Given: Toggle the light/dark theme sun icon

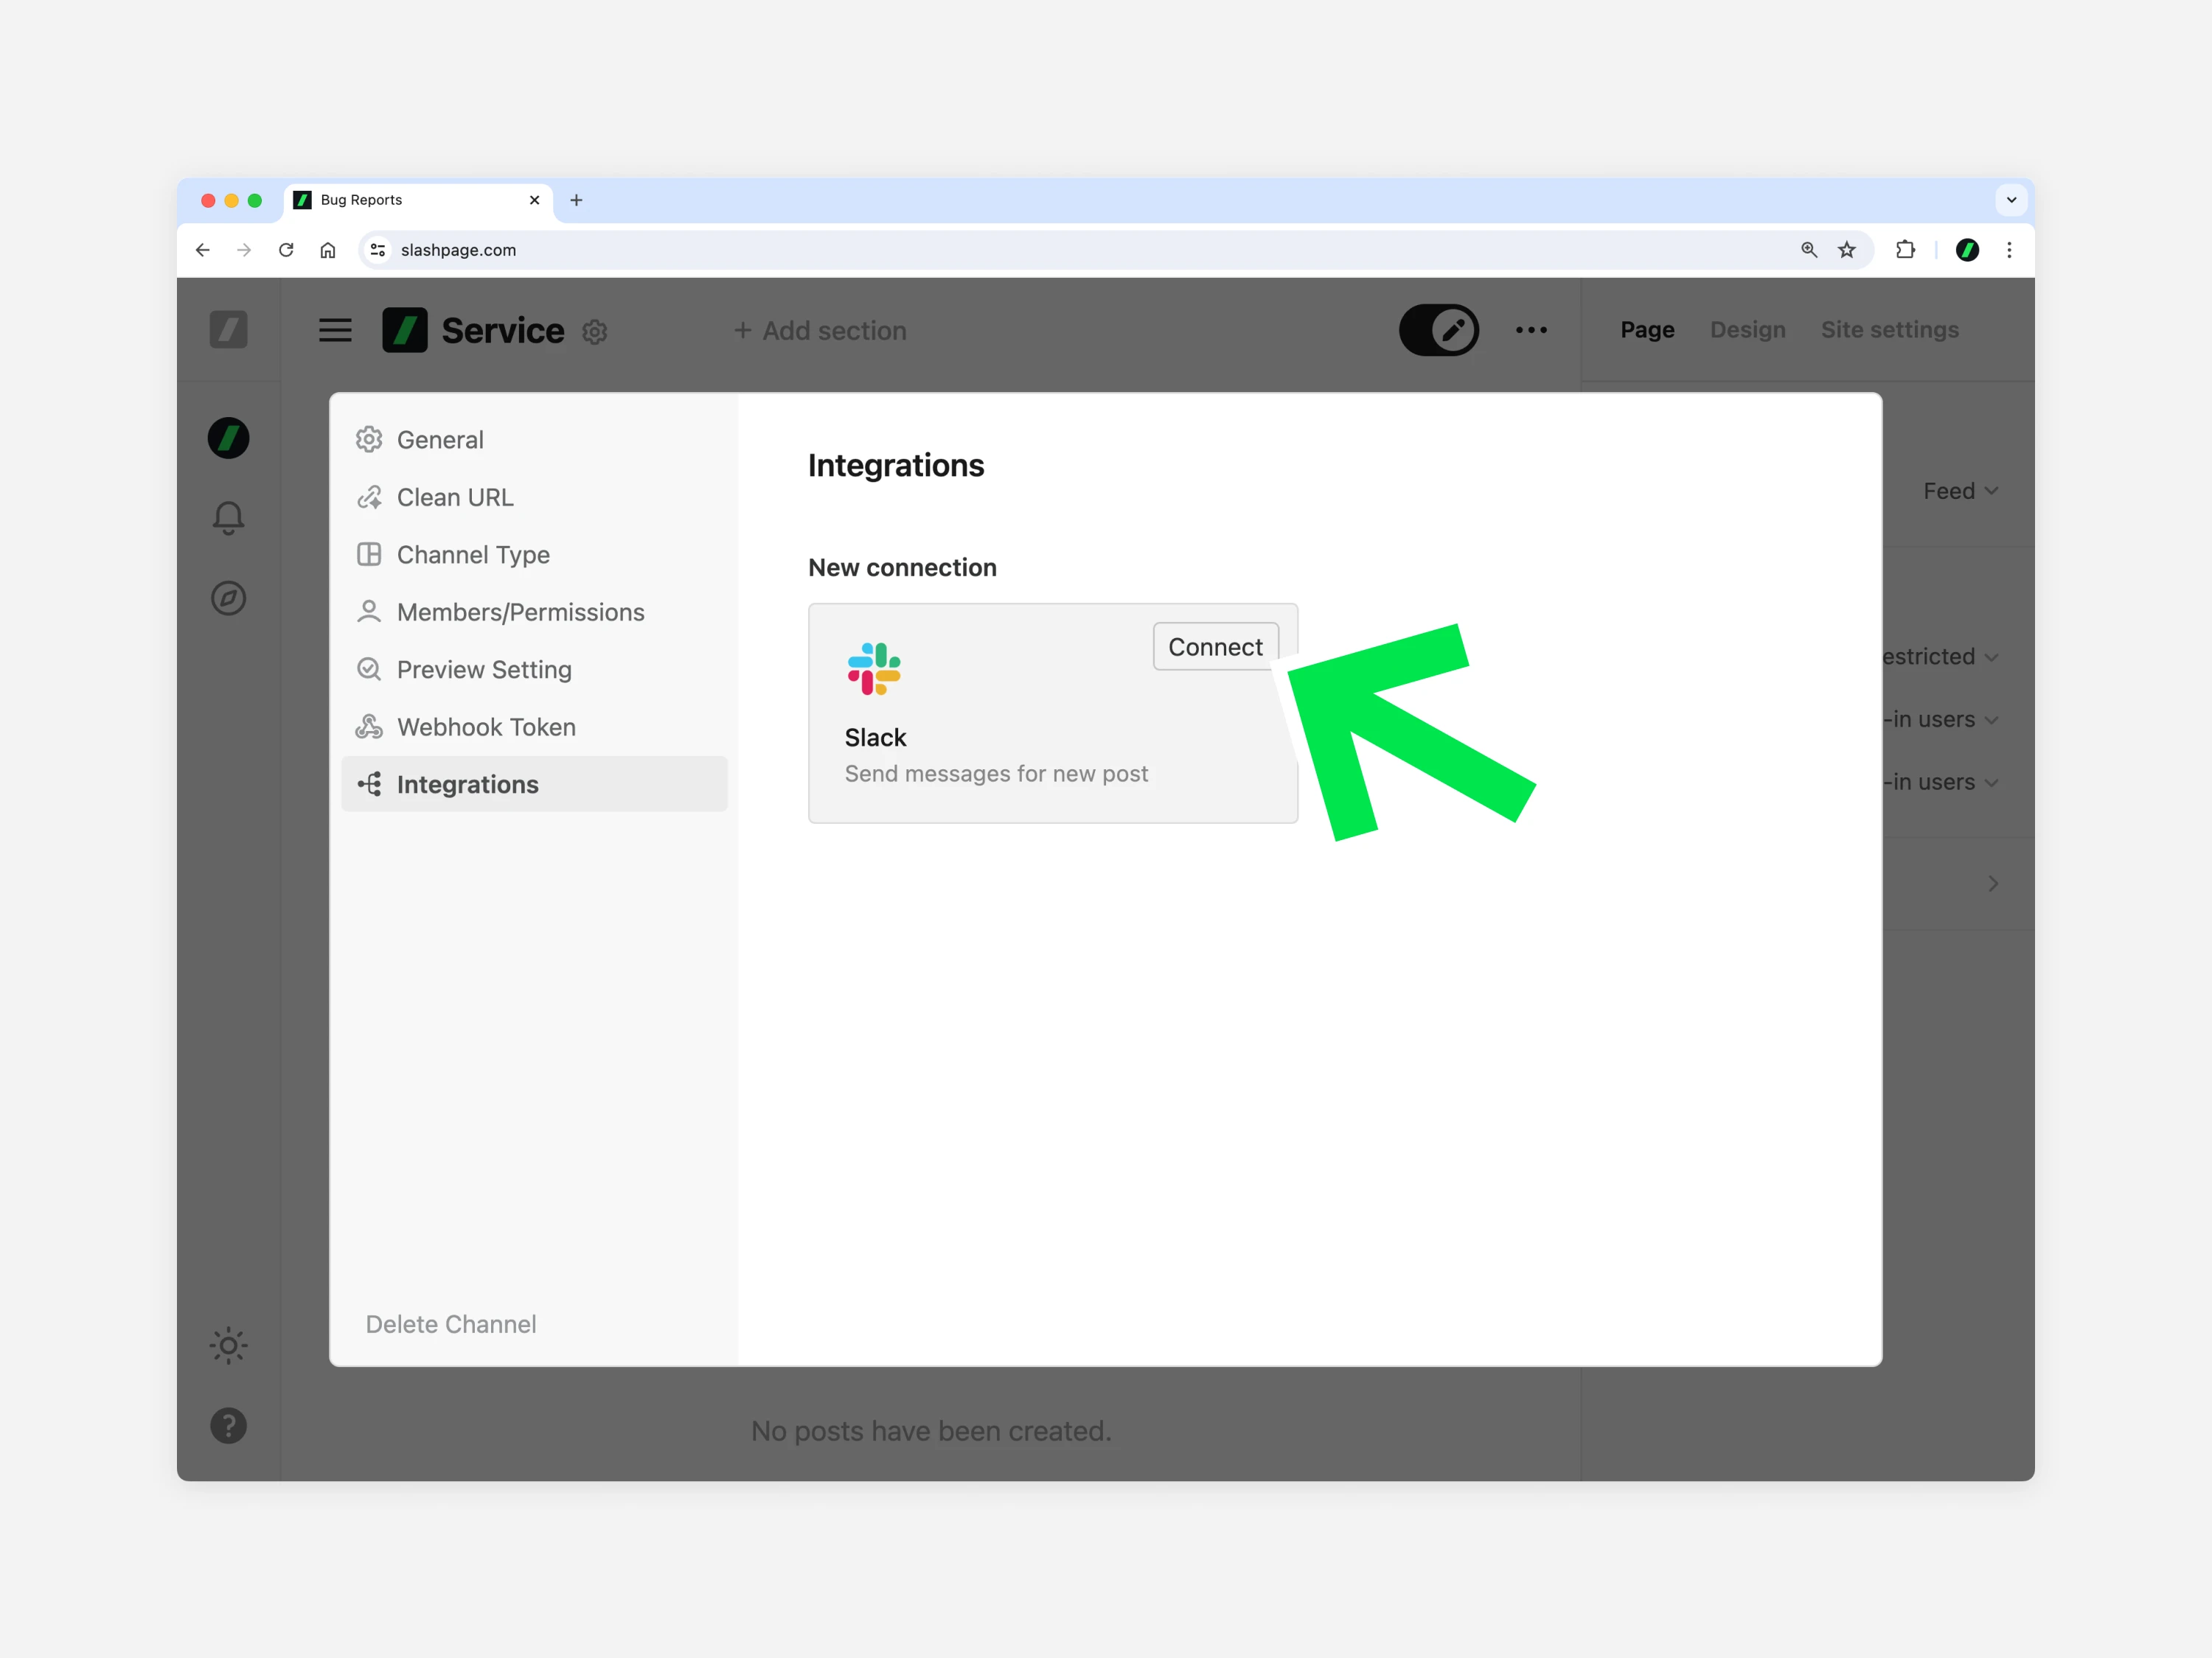Looking at the screenshot, I should click(228, 1345).
